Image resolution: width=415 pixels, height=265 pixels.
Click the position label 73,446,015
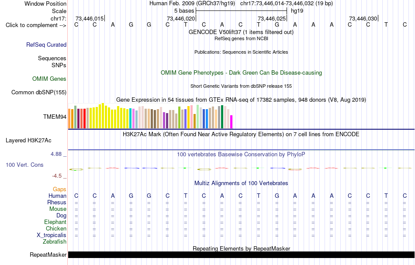pos(90,18)
